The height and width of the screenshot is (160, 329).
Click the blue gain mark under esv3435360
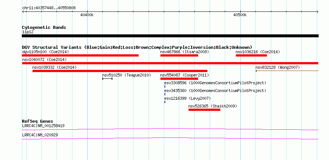pyautogui.click(x=165, y=94)
